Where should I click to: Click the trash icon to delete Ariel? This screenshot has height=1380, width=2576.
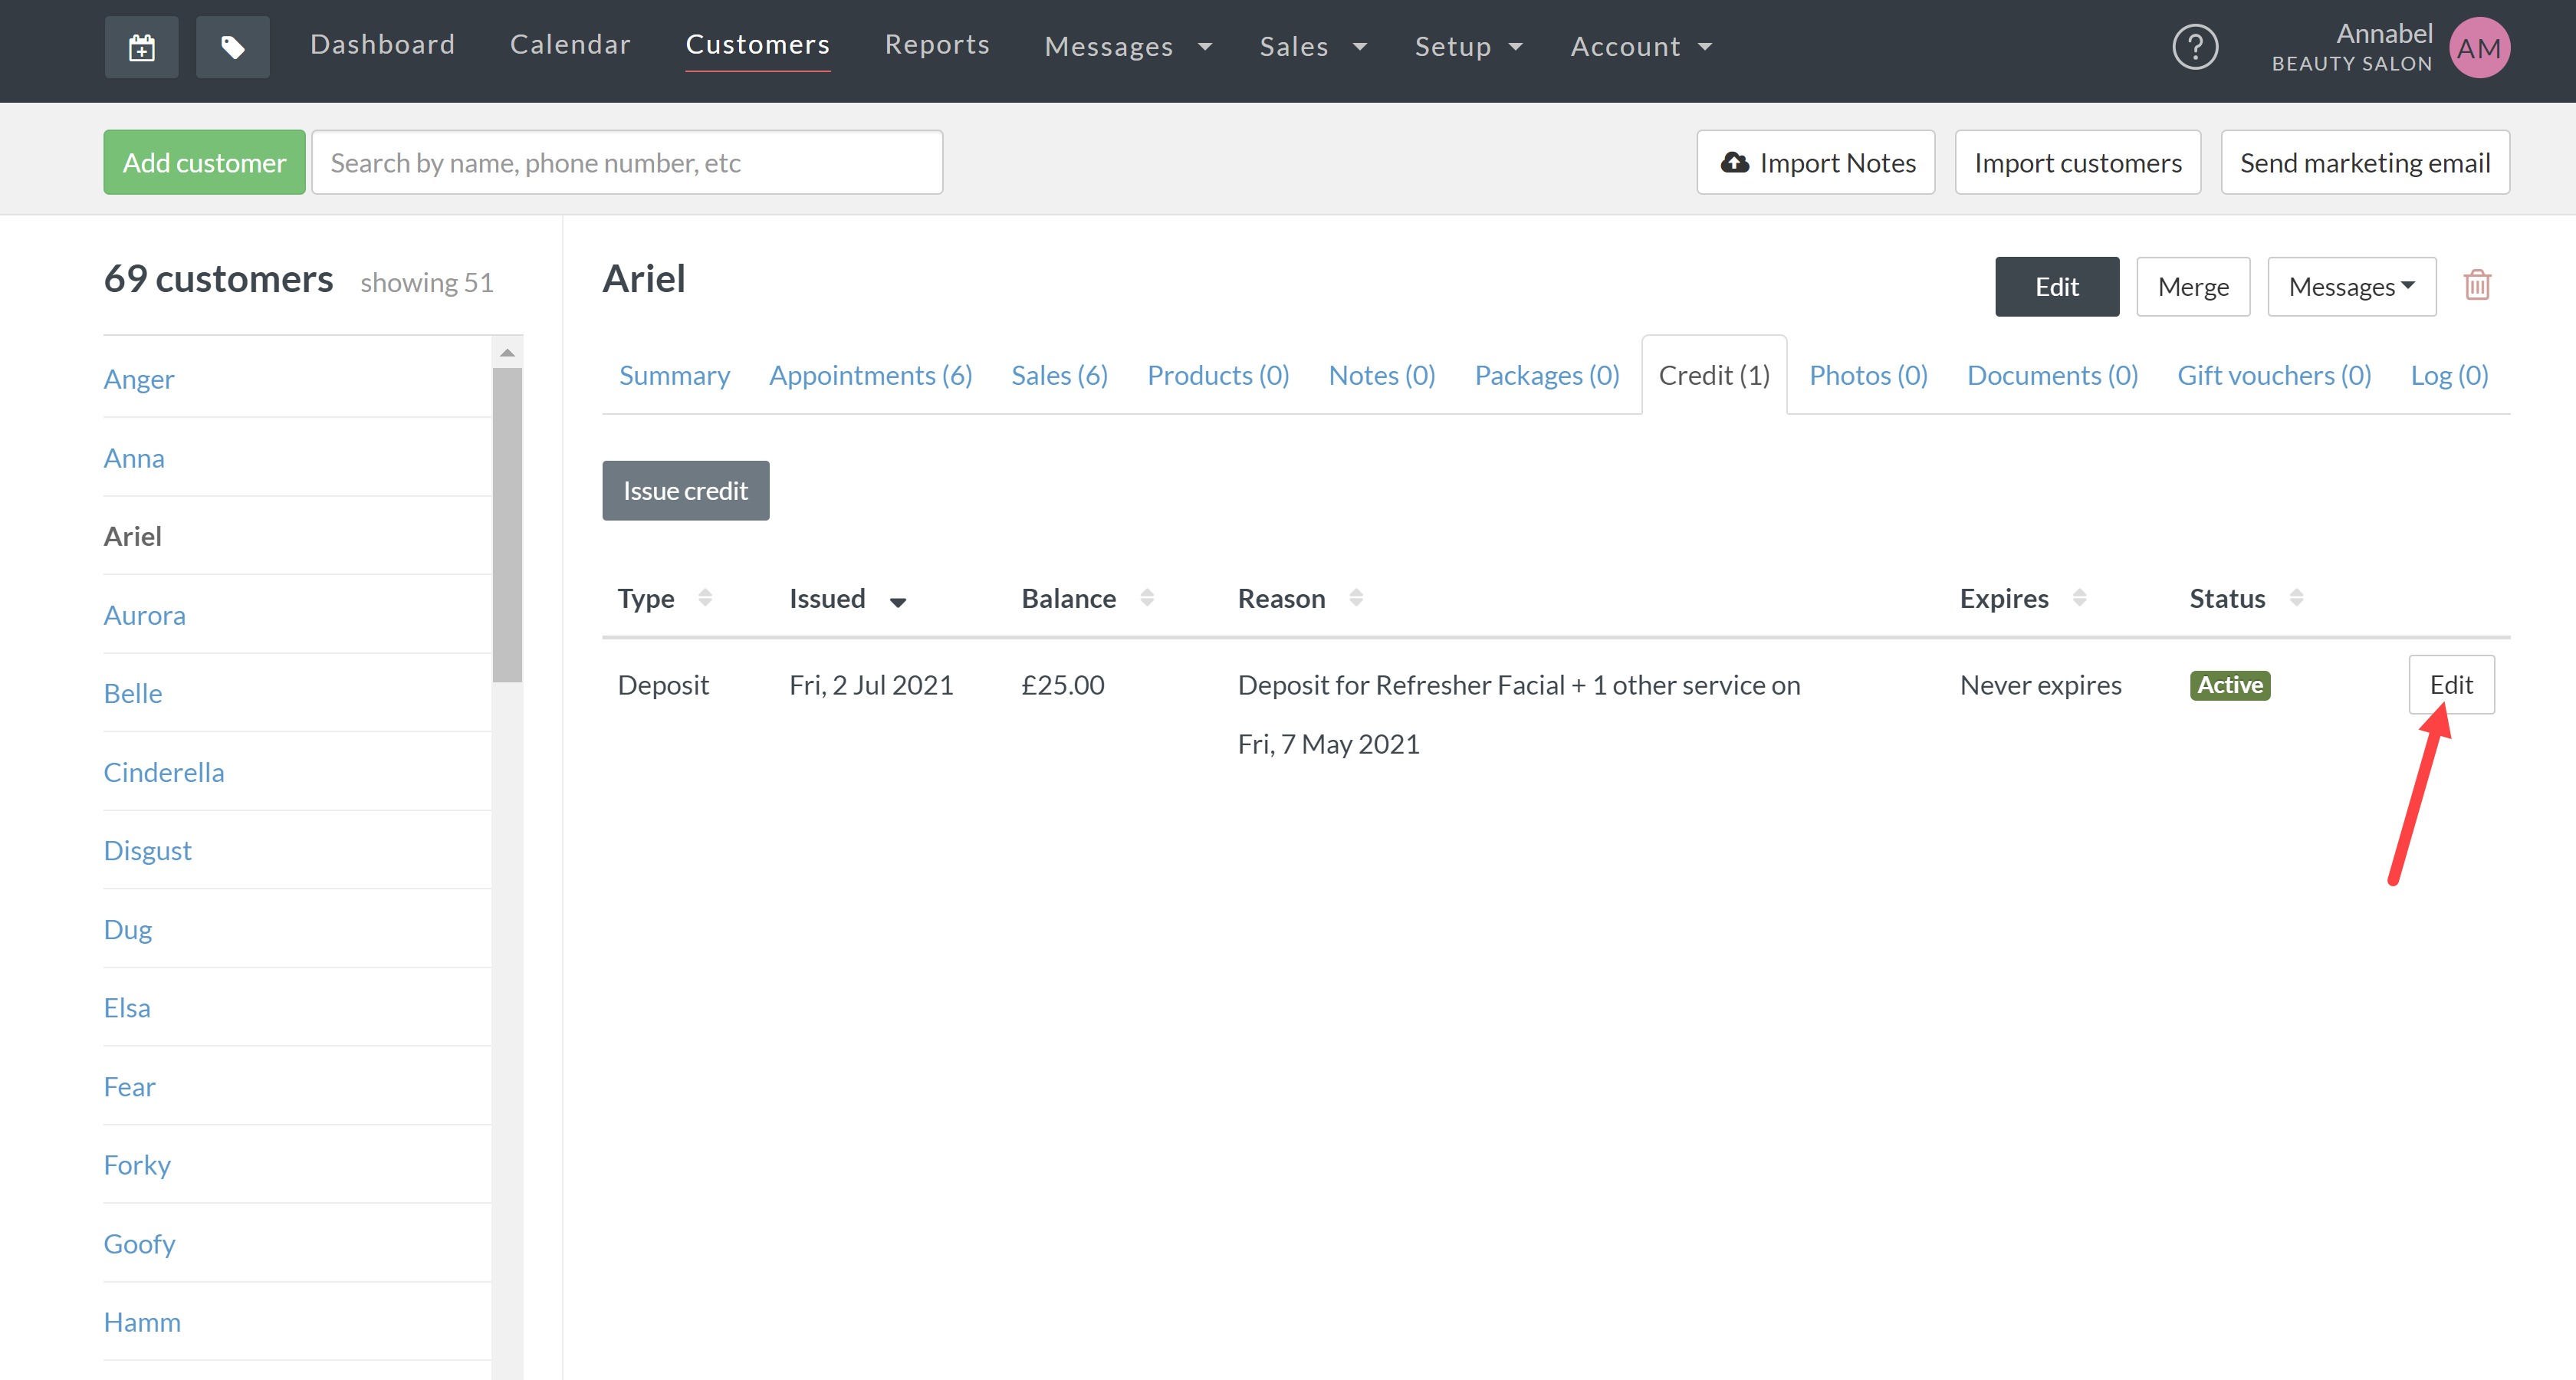click(x=2478, y=285)
